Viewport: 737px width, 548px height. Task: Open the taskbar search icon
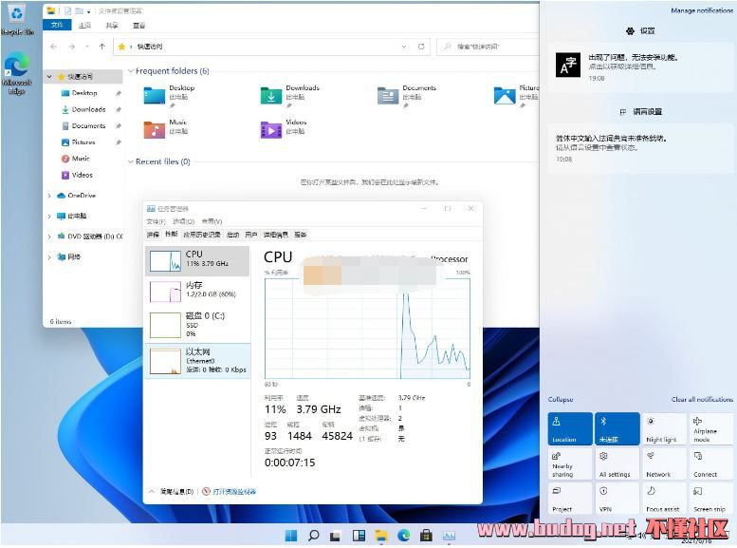(314, 536)
